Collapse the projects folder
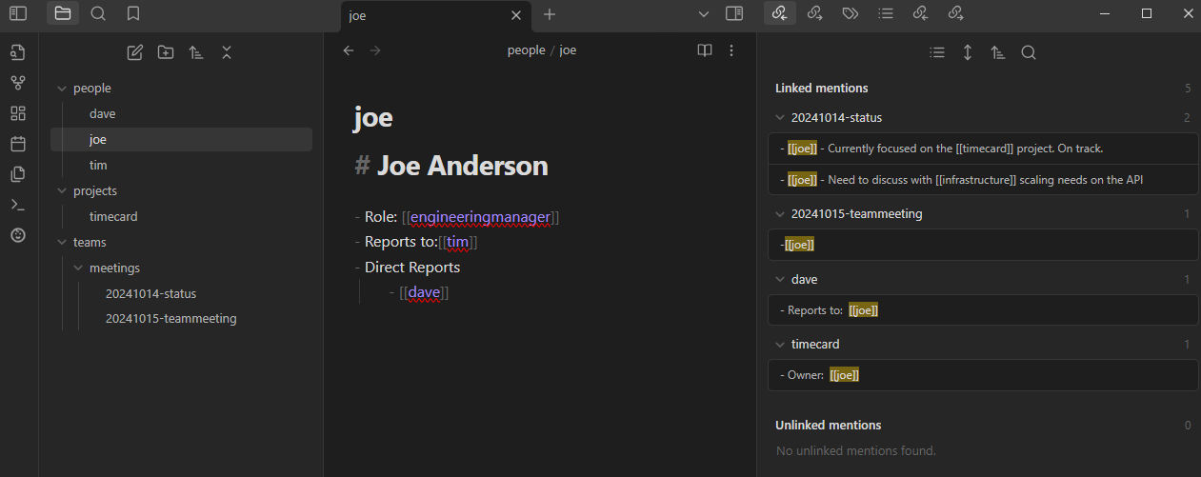1201x477 pixels. 62,191
